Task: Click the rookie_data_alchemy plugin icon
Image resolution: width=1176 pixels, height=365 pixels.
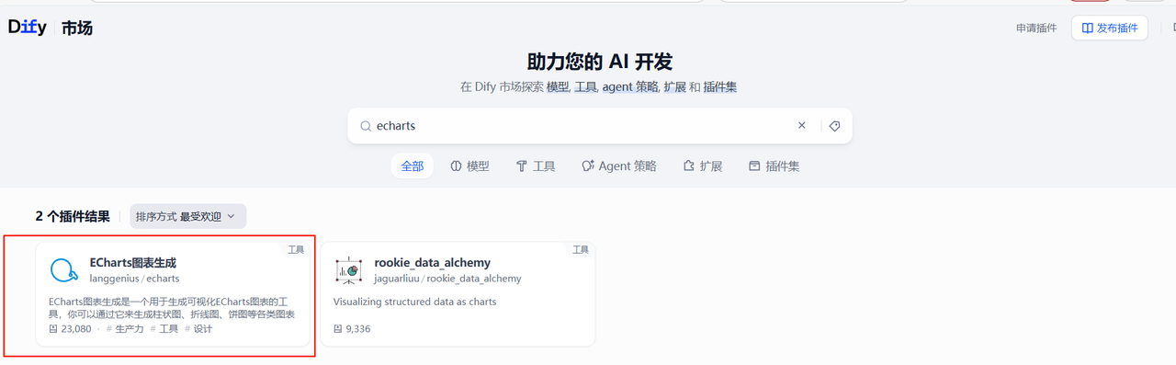Action: click(x=348, y=270)
